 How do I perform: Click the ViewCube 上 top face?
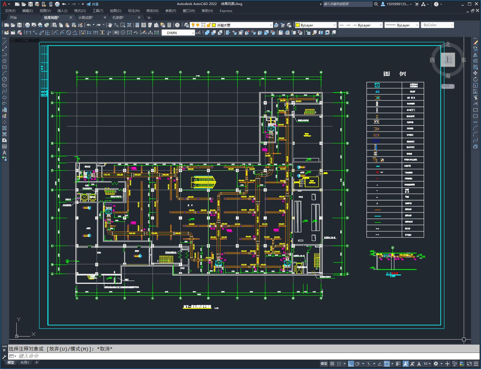[448, 59]
